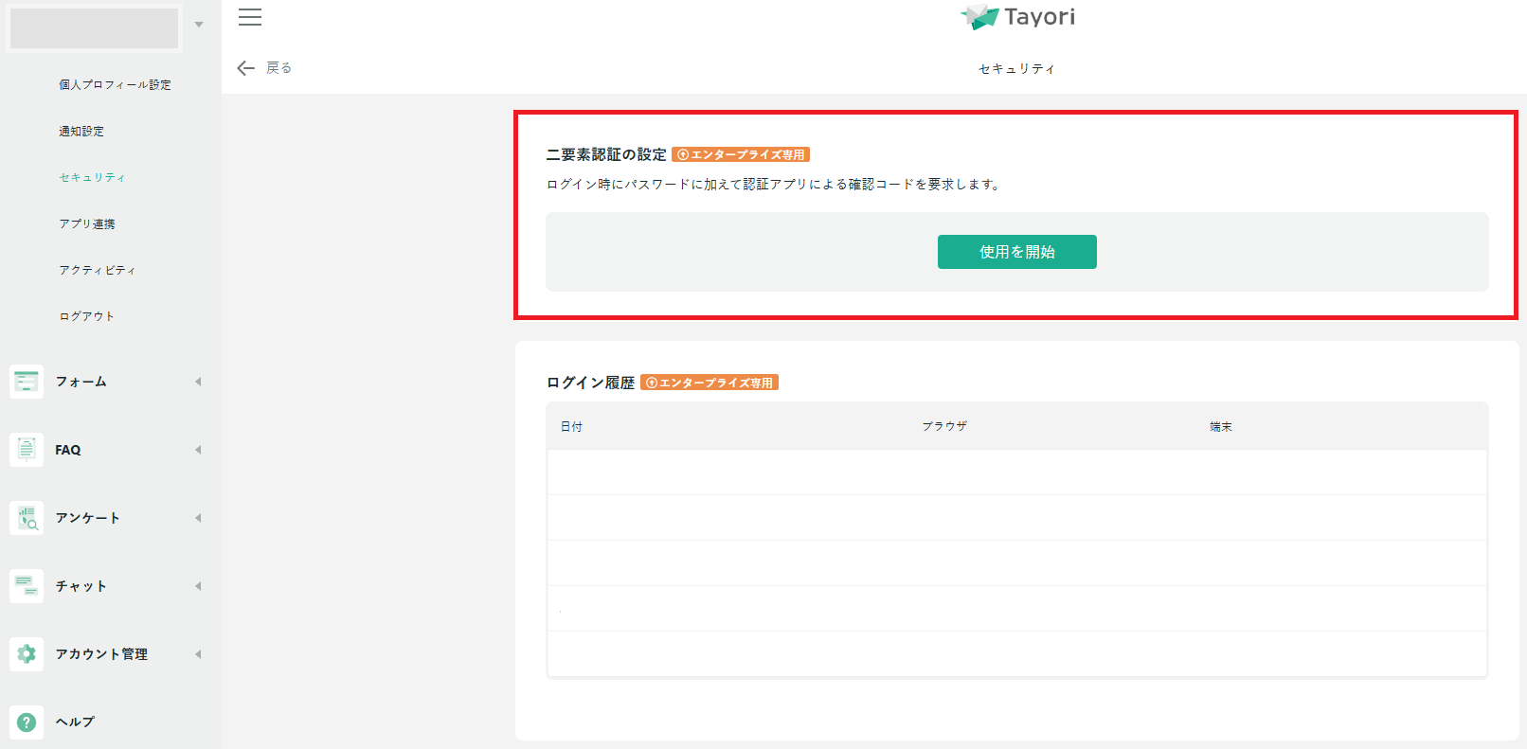This screenshot has width=1527, height=749.
Task: Open the hamburger menu icon
Action: point(250,17)
